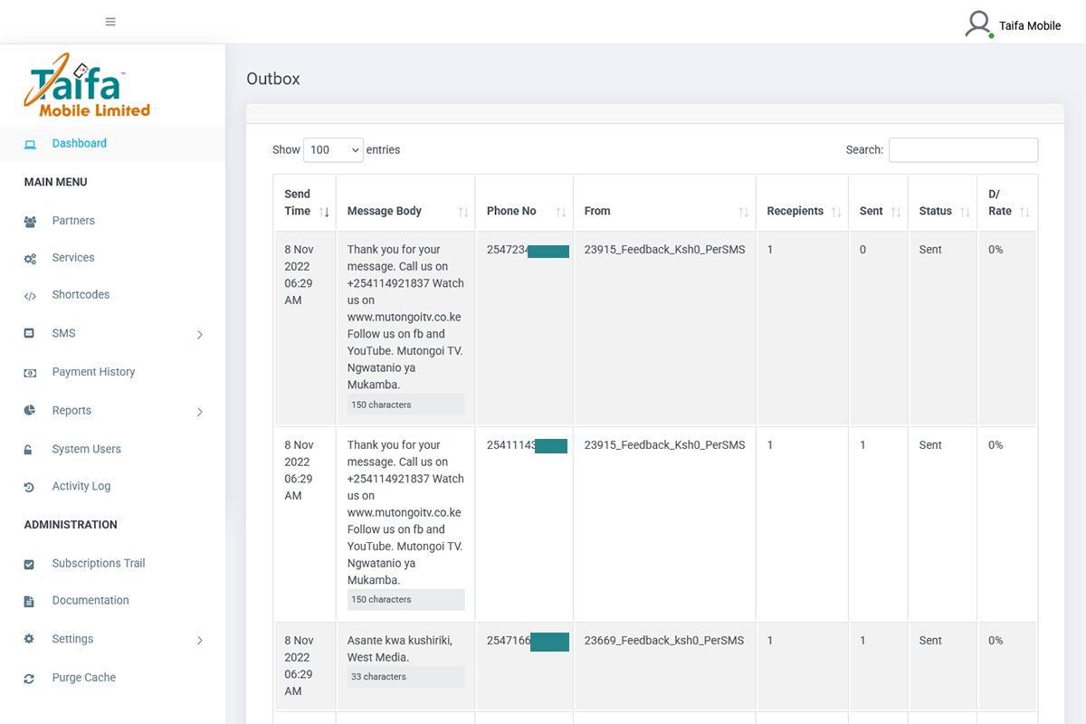
Task: Open the Documentation link
Action: pos(90,601)
